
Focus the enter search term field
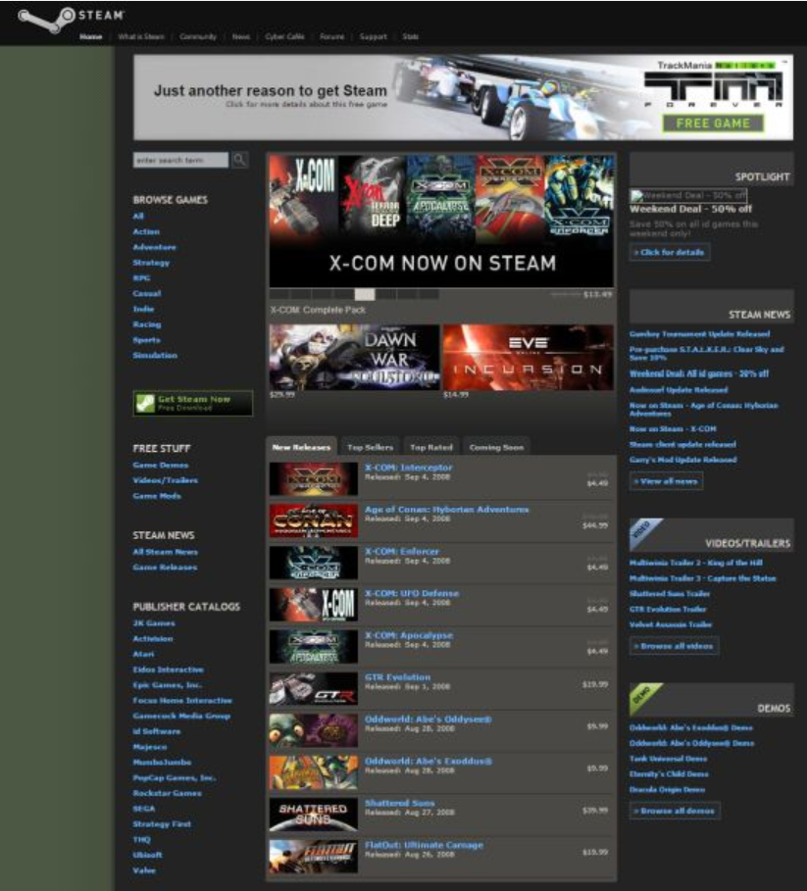[180, 160]
